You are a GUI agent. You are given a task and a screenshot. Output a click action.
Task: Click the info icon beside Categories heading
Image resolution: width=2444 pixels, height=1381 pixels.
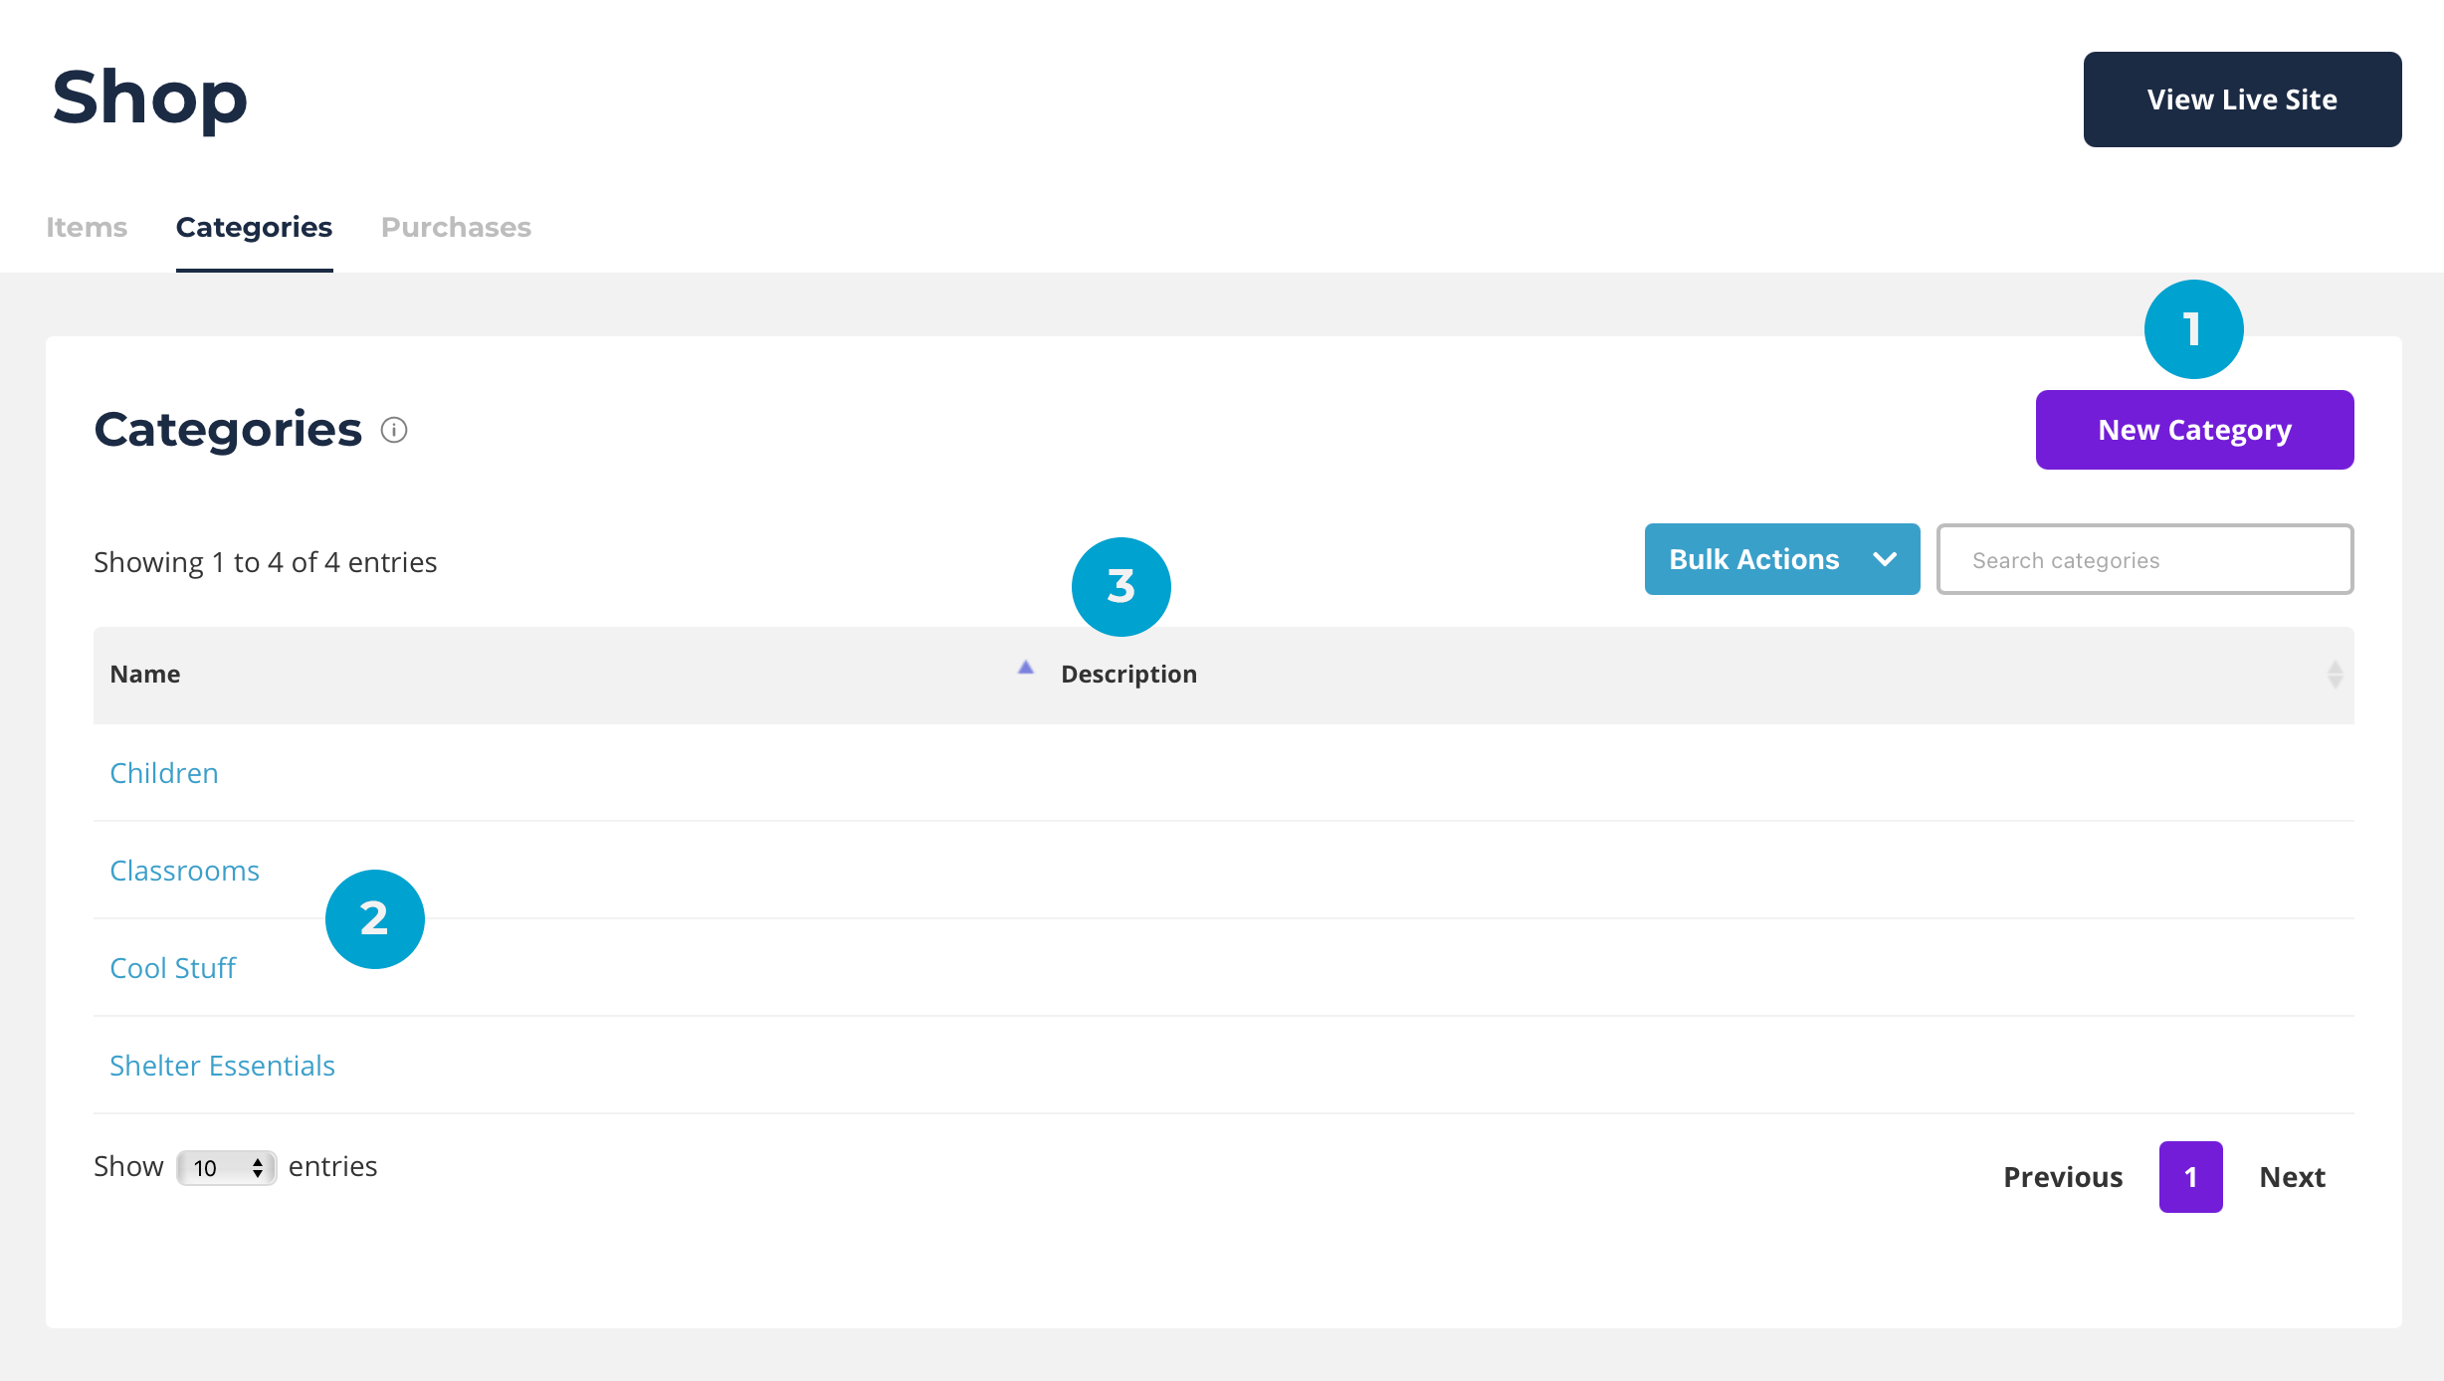(394, 430)
